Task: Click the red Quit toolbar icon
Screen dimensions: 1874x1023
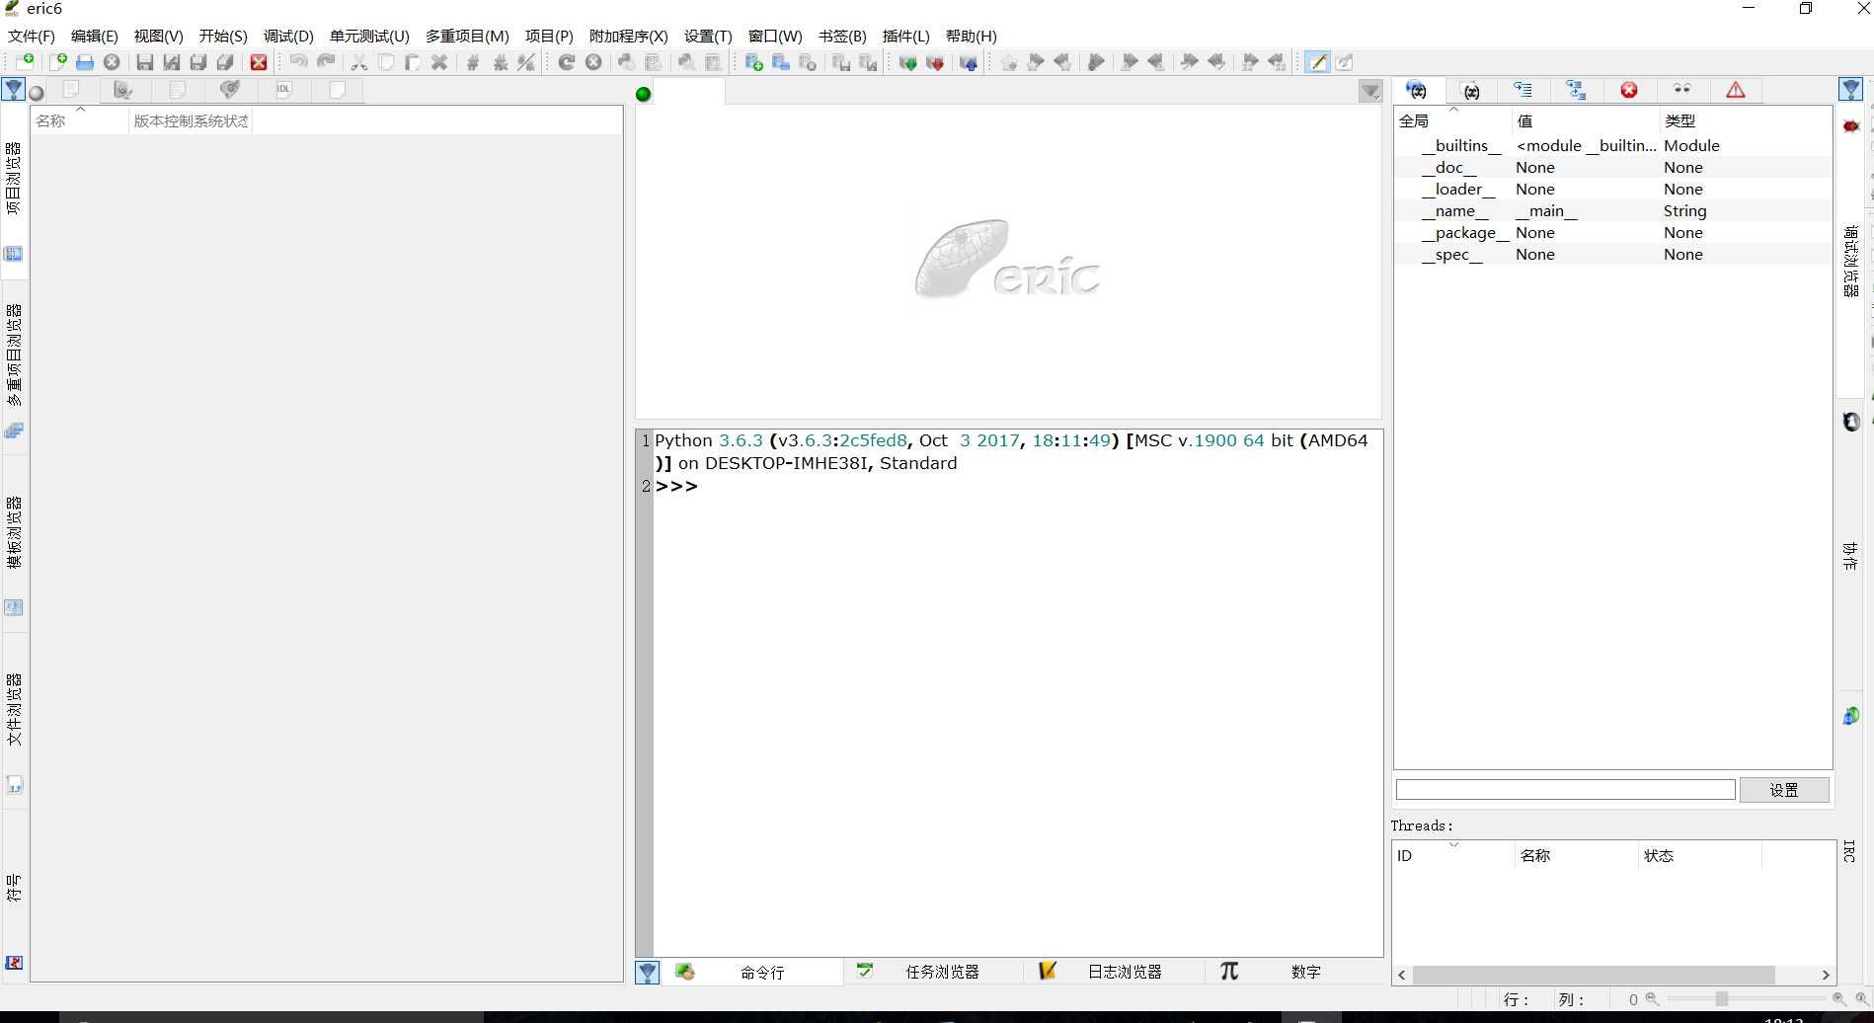Action: [259, 62]
